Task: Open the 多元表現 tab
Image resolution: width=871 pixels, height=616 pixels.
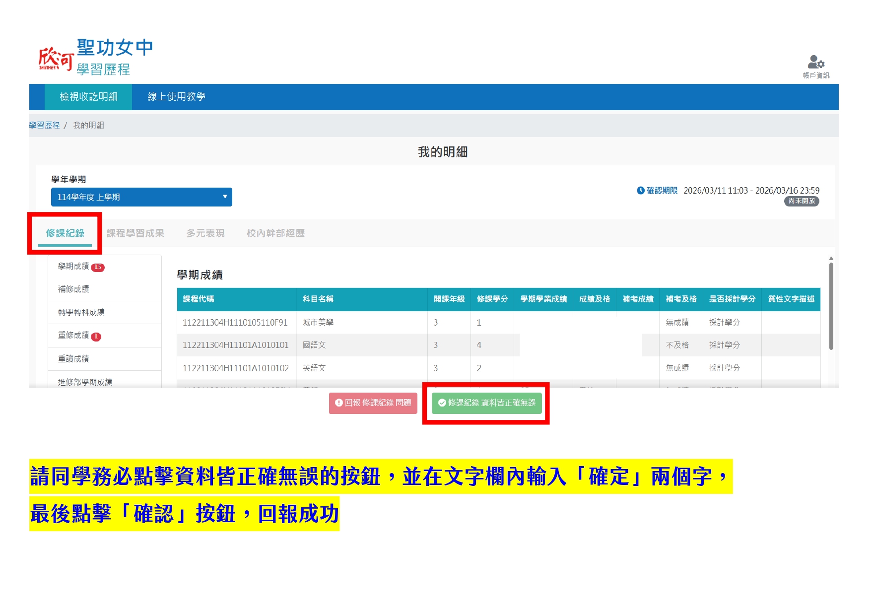Action: (x=205, y=233)
